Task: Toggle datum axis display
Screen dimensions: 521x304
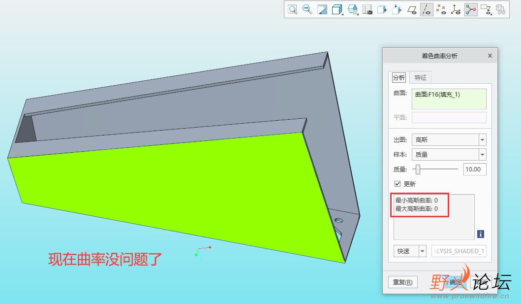Action: click(427, 9)
